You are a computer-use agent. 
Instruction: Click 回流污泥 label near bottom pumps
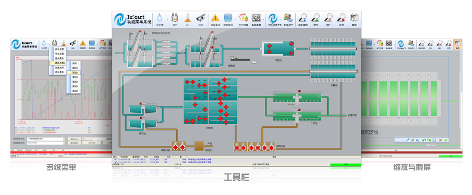pyautogui.click(x=280, y=146)
